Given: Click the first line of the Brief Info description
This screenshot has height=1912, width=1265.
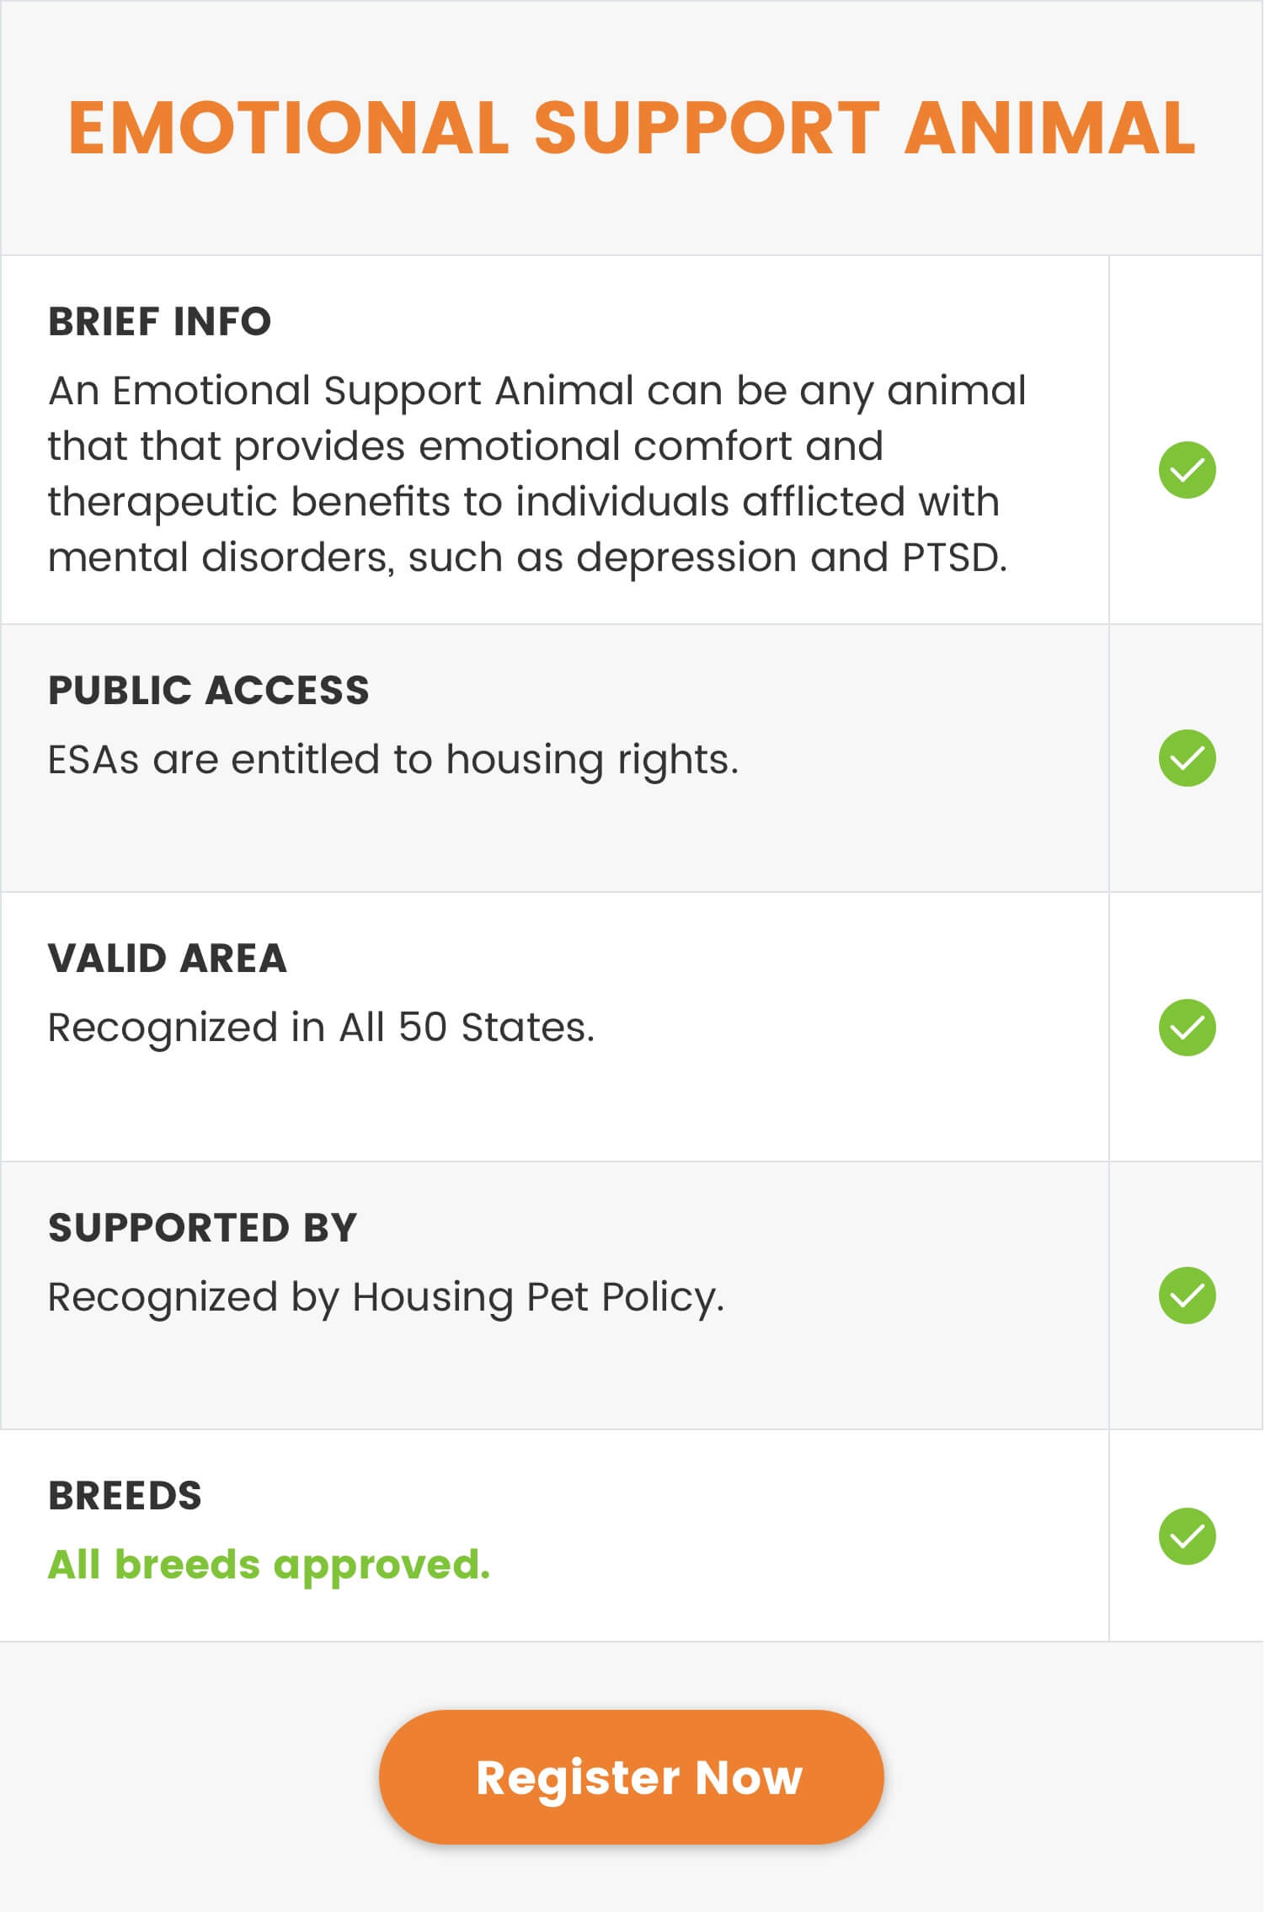Looking at the screenshot, I should click(x=537, y=391).
